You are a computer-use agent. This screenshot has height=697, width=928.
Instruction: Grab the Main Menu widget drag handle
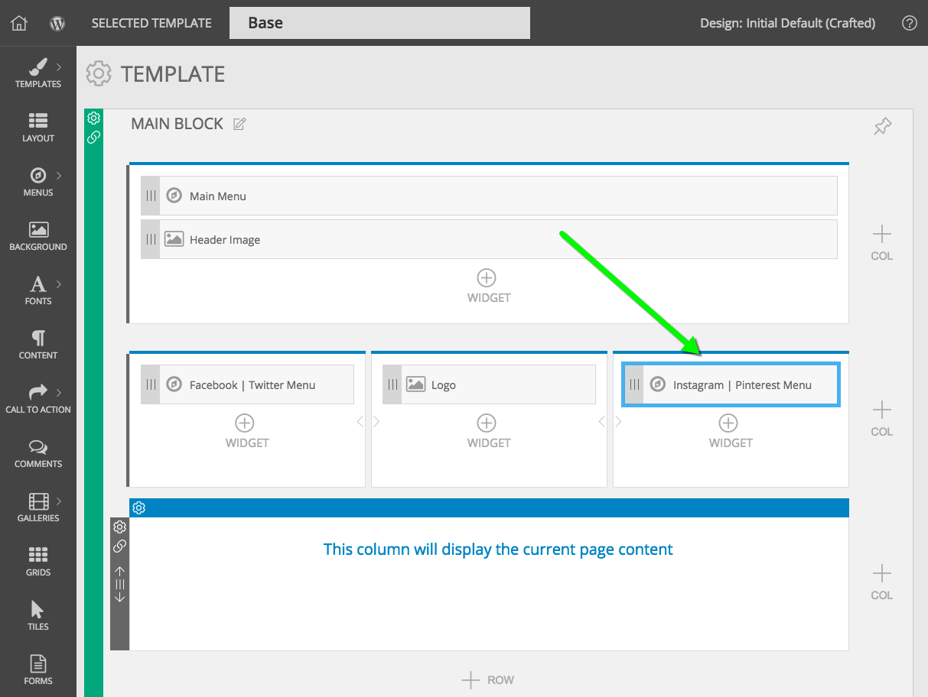point(151,196)
